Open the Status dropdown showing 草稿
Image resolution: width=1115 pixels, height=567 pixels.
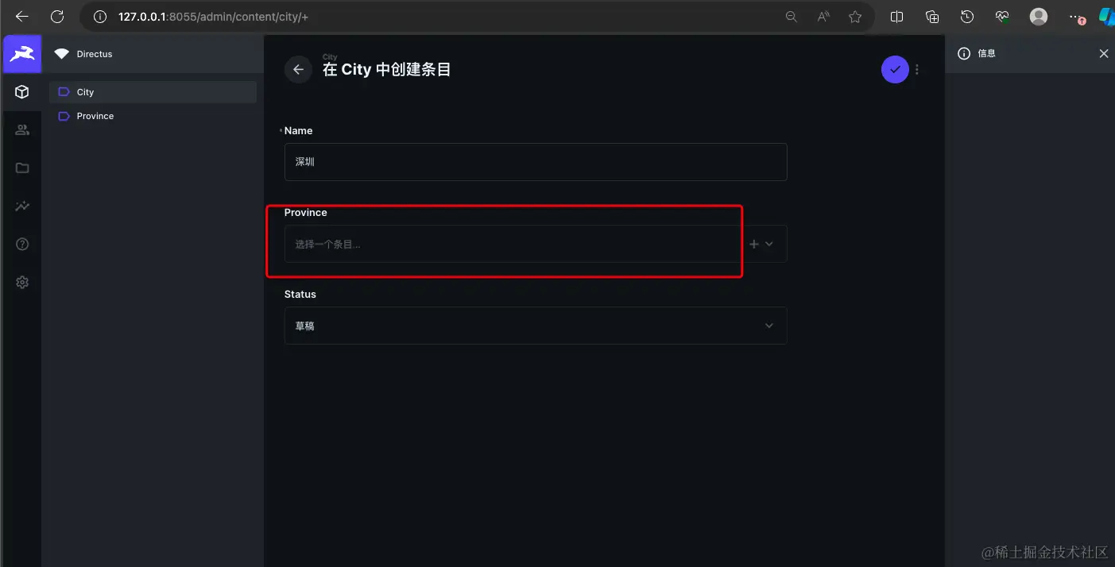(536, 326)
